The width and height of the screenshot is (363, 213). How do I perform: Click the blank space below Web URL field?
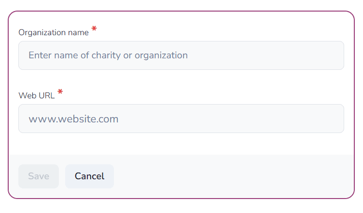181,144
